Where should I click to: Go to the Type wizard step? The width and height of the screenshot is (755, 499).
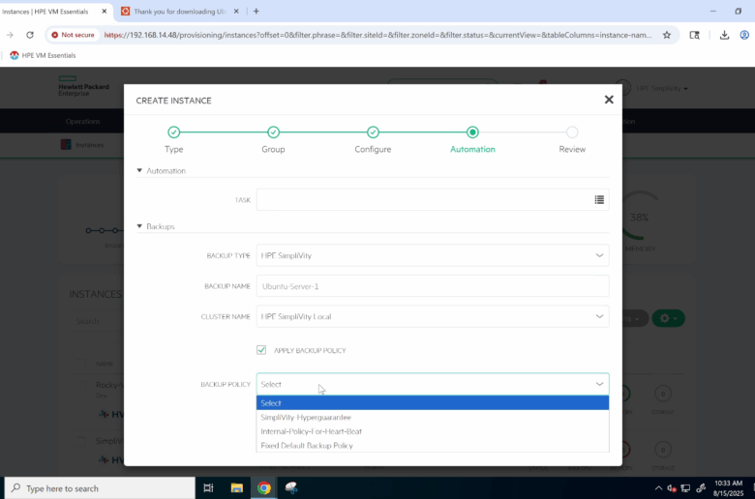pos(173,132)
